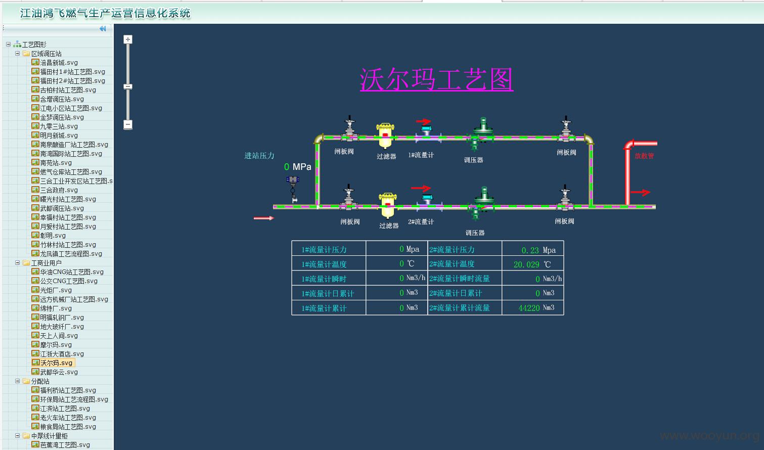Collapse the 工商业用户 tree folder
The height and width of the screenshot is (450, 764).
[17, 263]
